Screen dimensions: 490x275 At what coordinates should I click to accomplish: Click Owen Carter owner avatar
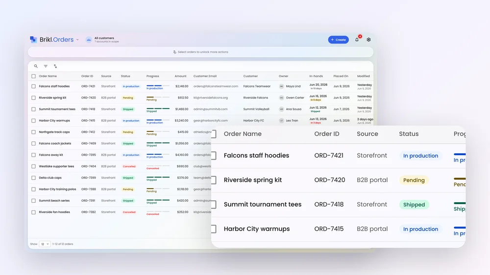[x=282, y=98]
